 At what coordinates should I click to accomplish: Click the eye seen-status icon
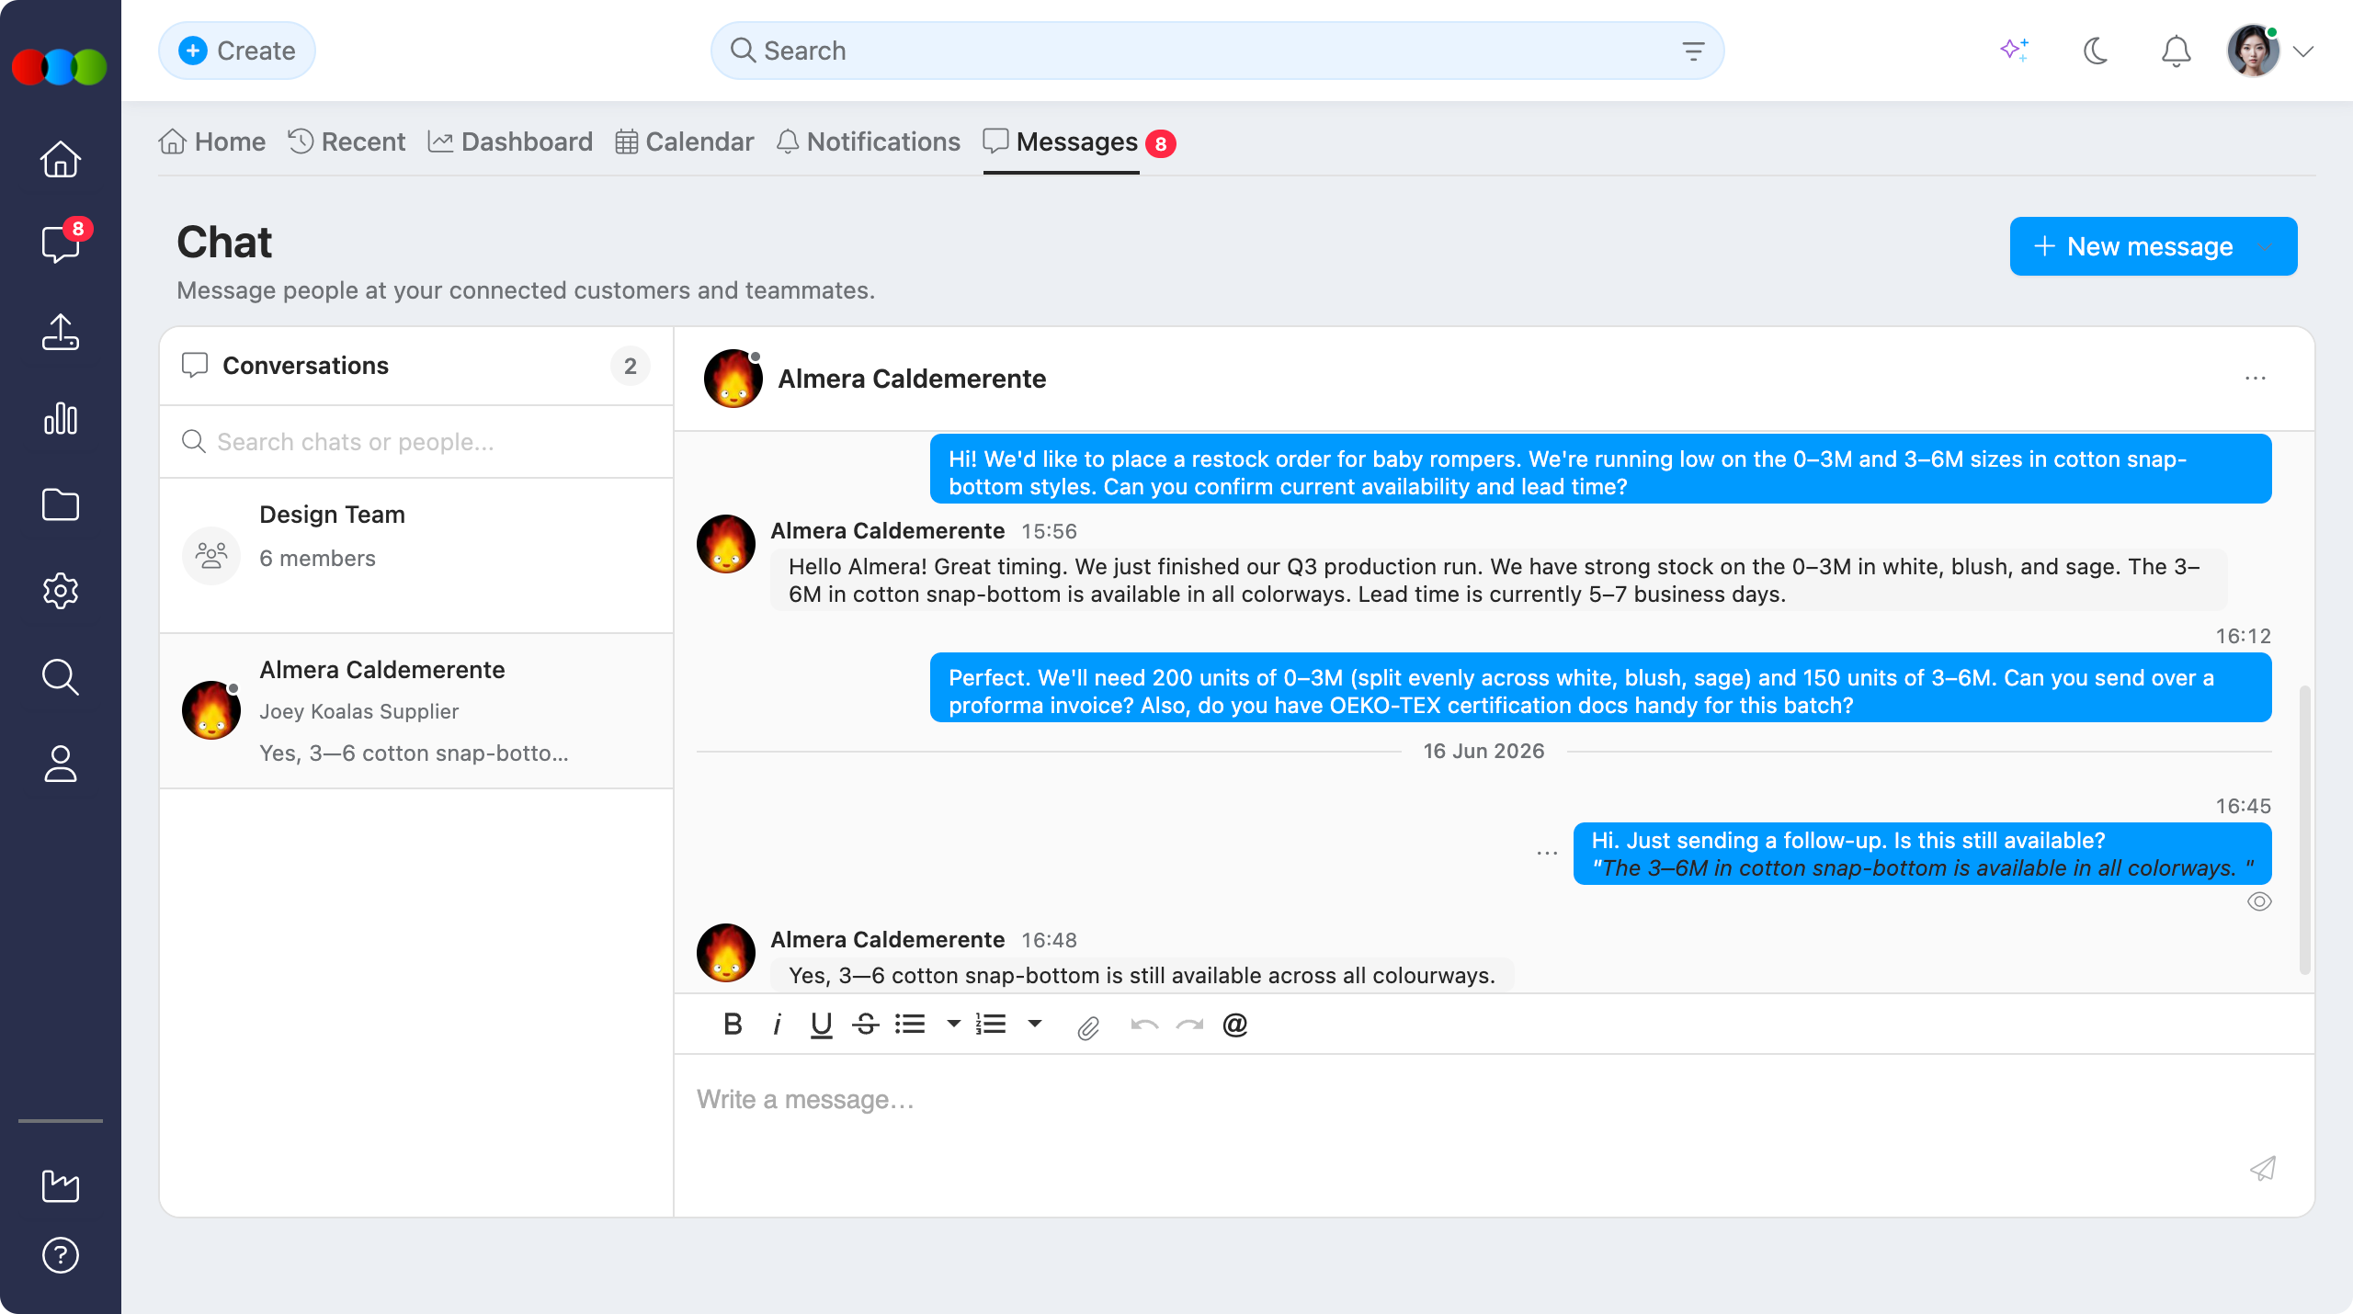2259,901
